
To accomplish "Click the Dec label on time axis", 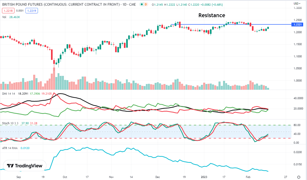I will [158, 177].
